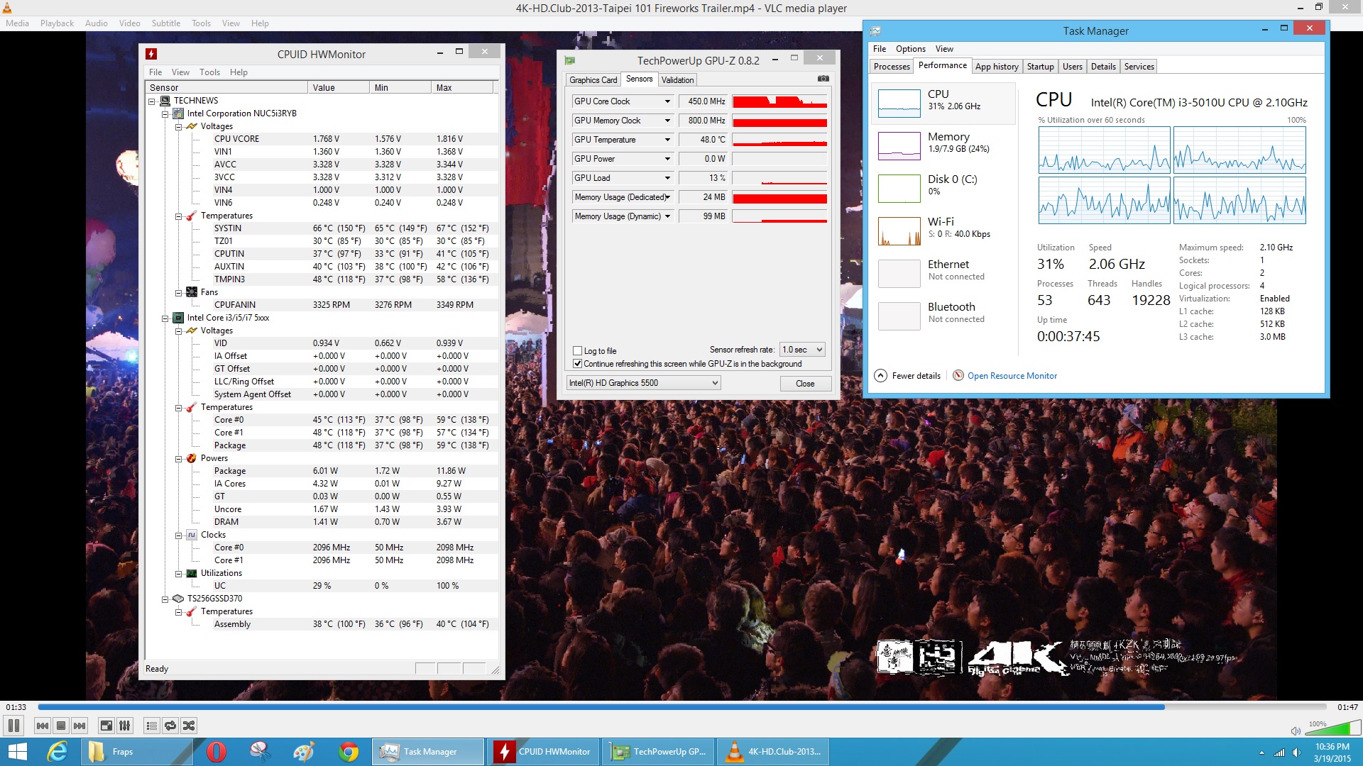Collapse the Clocks group
Image resolution: width=1363 pixels, height=766 pixels.
click(x=178, y=535)
